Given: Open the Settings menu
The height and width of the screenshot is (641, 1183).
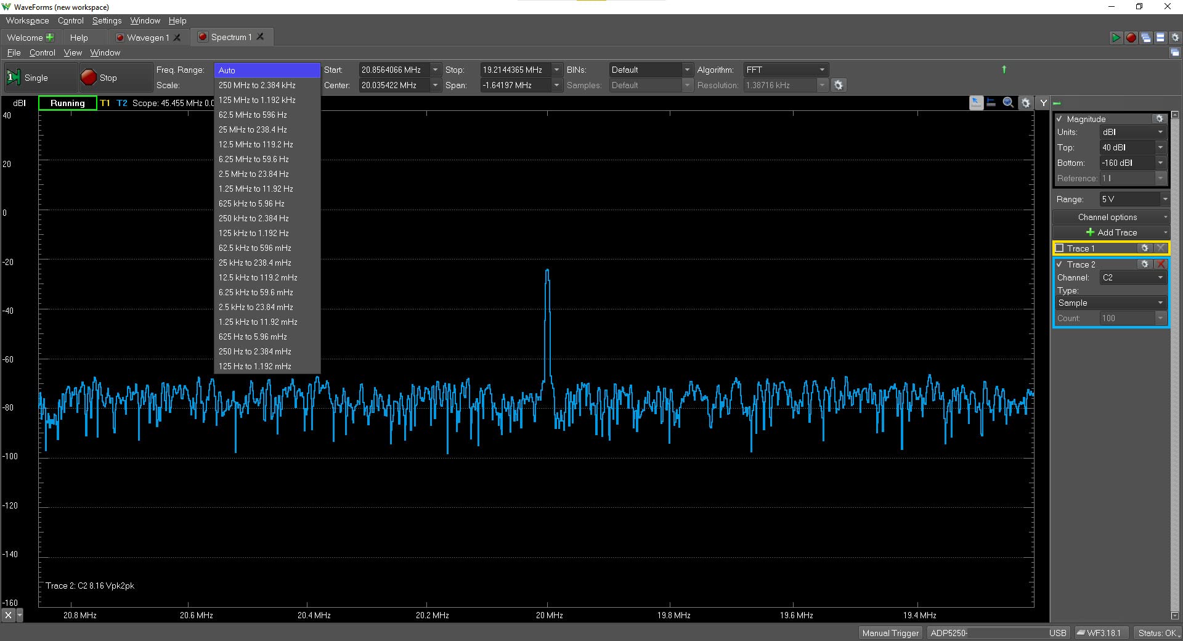Looking at the screenshot, I should tap(107, 20).
